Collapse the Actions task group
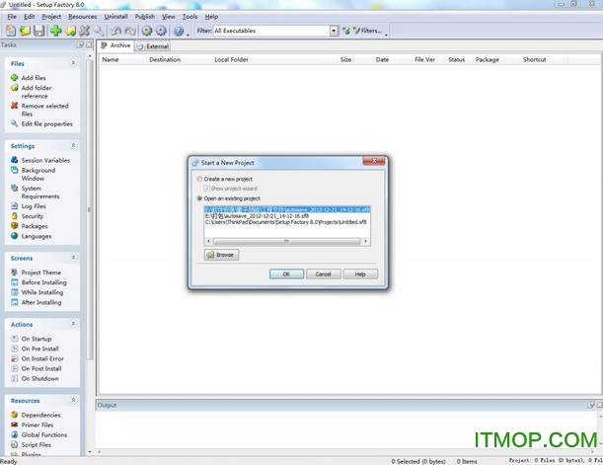Image resolution: width=603 pixels, height=465 pixels. pyautogui.click(x=73, y=324)
